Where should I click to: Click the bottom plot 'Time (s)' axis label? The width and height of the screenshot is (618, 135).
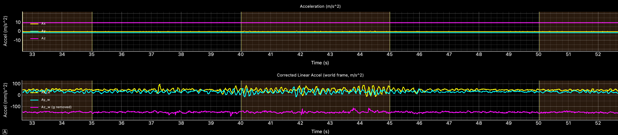click(x=320, y=131)
